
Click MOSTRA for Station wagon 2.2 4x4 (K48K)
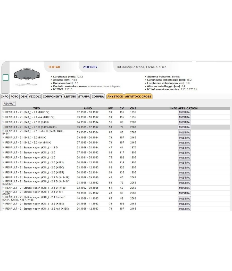click(184, 209)
